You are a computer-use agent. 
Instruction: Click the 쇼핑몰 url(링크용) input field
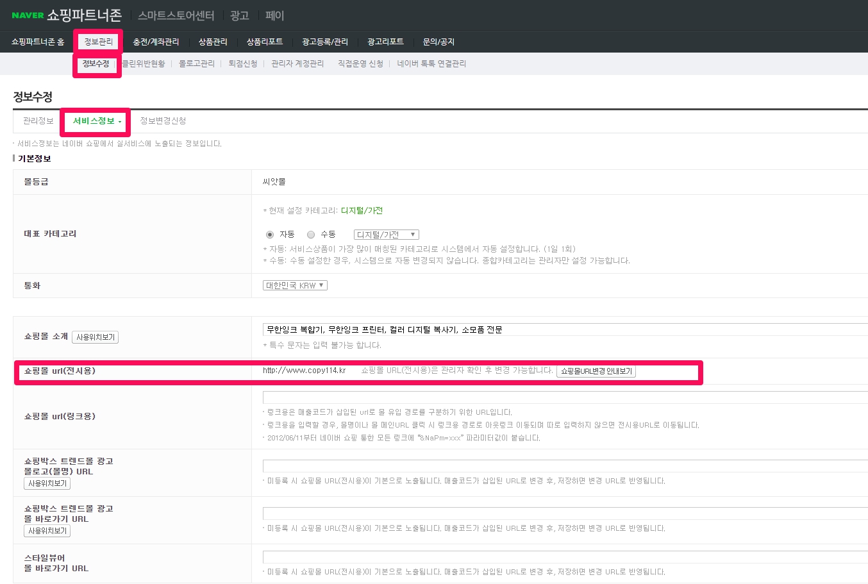coord(564,397)
